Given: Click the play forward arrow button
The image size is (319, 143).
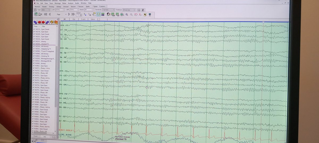Looking at the screenshot, I should click(x=69, y=14).
